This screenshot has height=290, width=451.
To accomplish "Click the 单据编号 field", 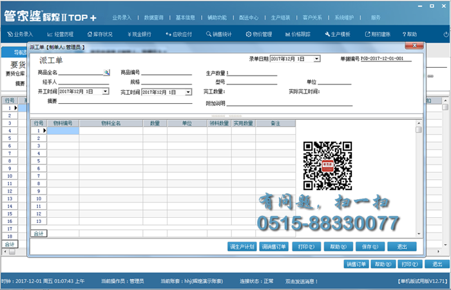I will click(x=387, y=59).
